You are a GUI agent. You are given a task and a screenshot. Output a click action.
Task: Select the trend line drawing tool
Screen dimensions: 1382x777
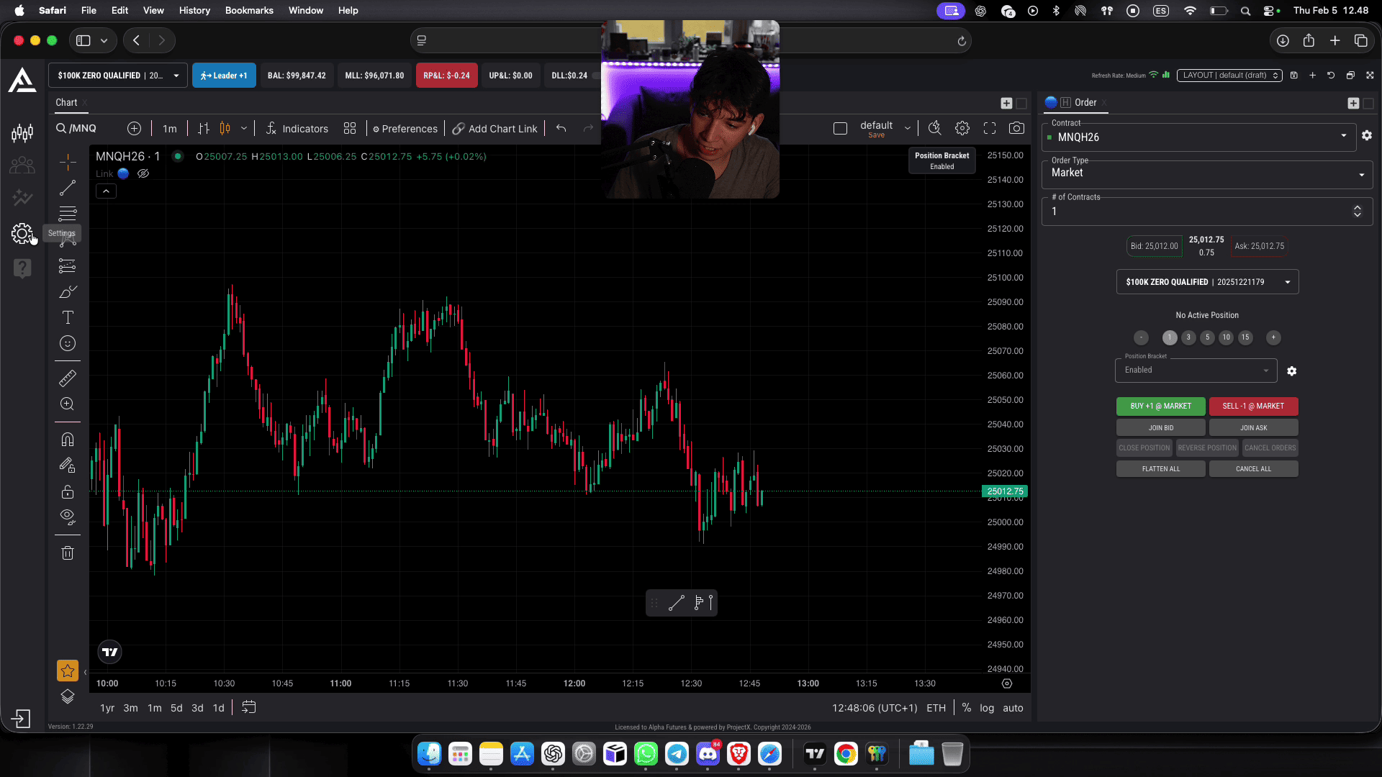[x=68, y=188]
